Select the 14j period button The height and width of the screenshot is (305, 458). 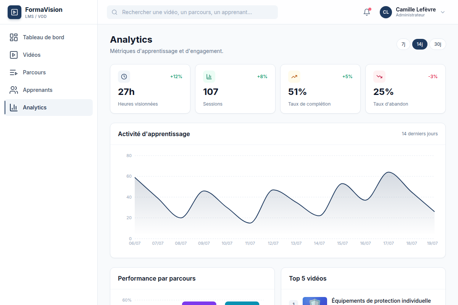click(x=420, y=44)
